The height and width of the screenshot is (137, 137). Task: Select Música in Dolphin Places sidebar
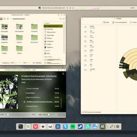[x=53, y=38]
